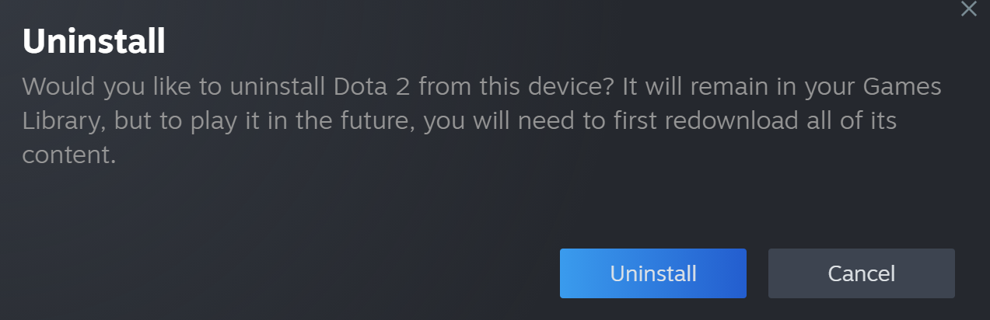Click the word 'content.' in the message

point(68,155)
